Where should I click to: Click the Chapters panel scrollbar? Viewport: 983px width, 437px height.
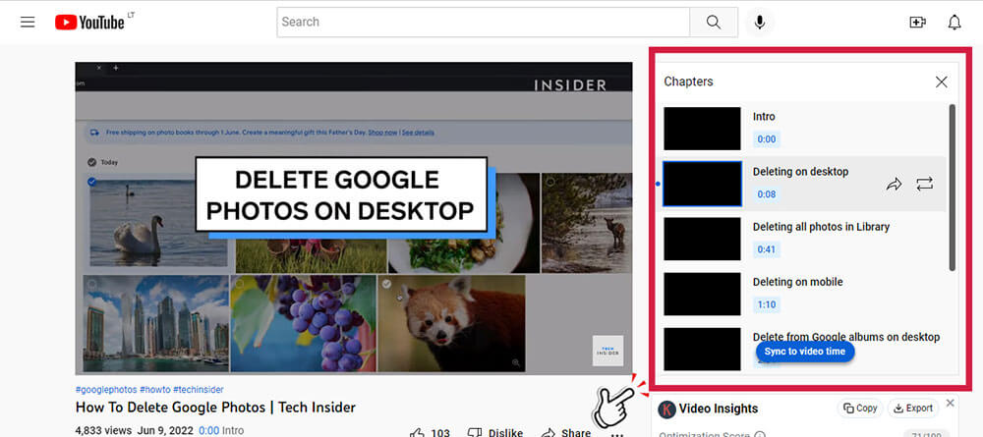(953, 188)
